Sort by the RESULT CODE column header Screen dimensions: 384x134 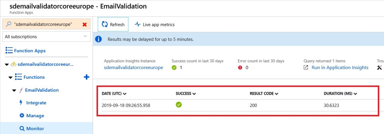click(x=264, y=94)
